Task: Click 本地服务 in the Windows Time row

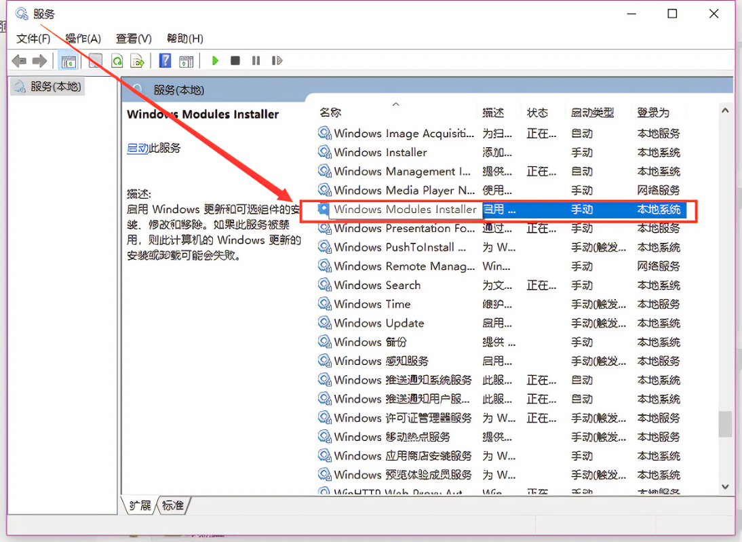Action: click(x=659, y=304)
